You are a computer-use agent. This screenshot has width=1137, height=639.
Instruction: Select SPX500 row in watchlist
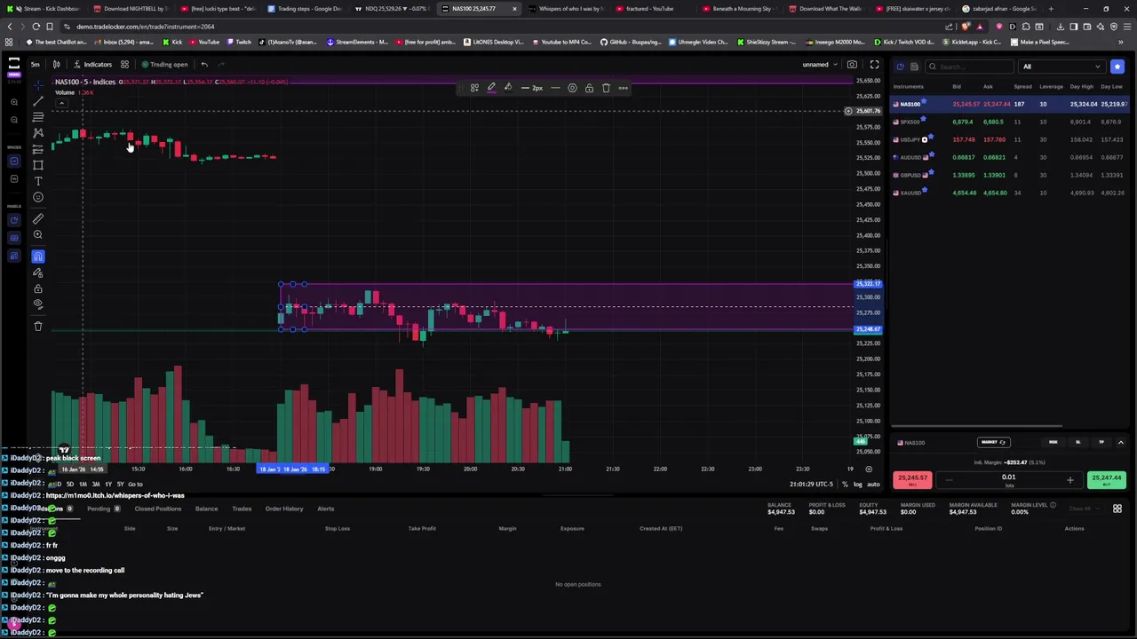(x=1010, y=122)
